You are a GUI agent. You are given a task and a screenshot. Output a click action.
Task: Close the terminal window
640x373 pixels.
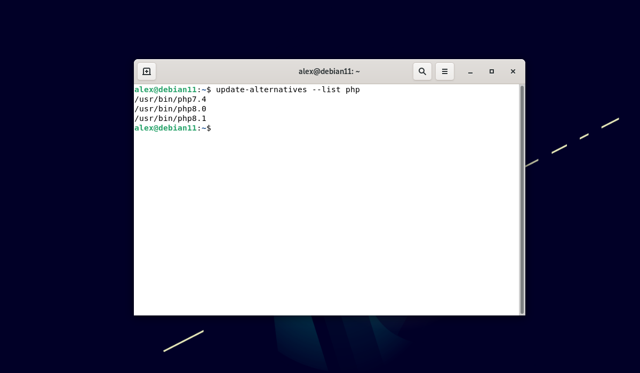[x=513, y=71]
